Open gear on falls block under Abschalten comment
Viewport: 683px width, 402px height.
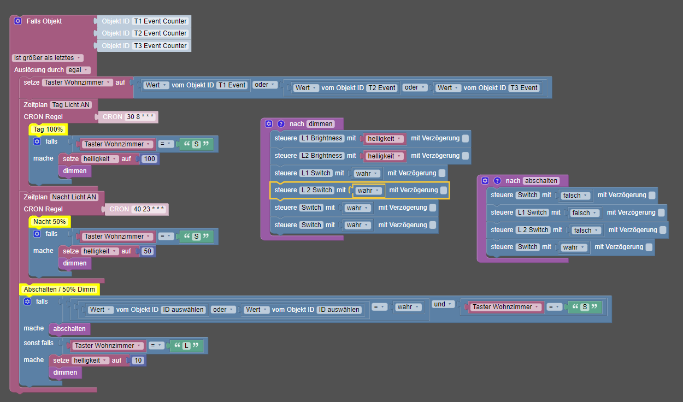coord(27,301)
